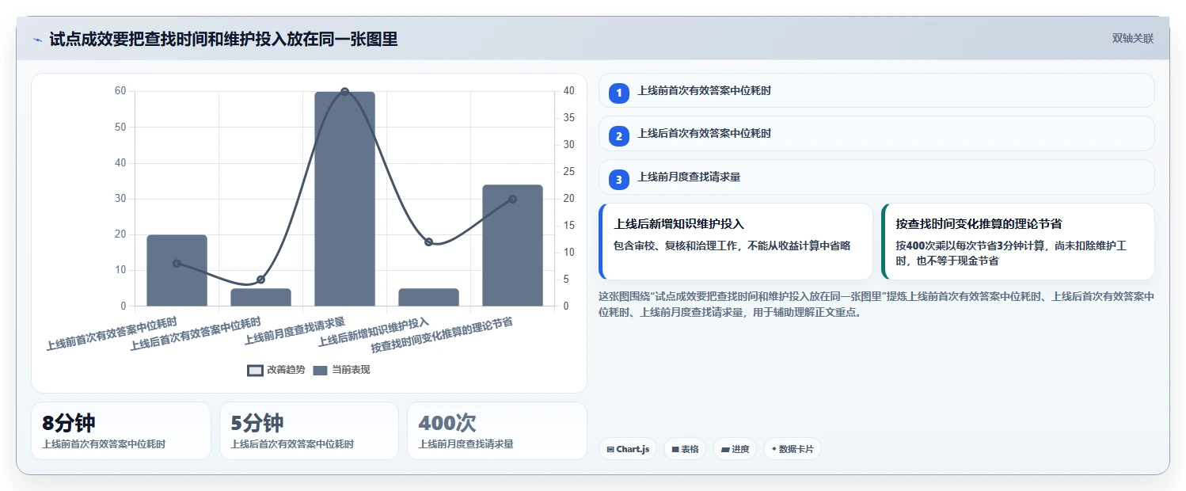Click the short bar for 上线后新增知识维护投入
Screen dimensions: 1186x491
tap(428, 297)
